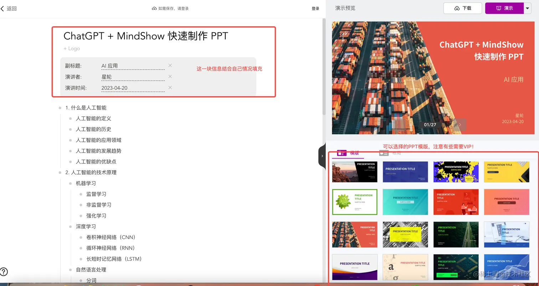Screen dimensions: 539x286
Task: Click outline item 人工智能的历史
Action: pos(93,129)
